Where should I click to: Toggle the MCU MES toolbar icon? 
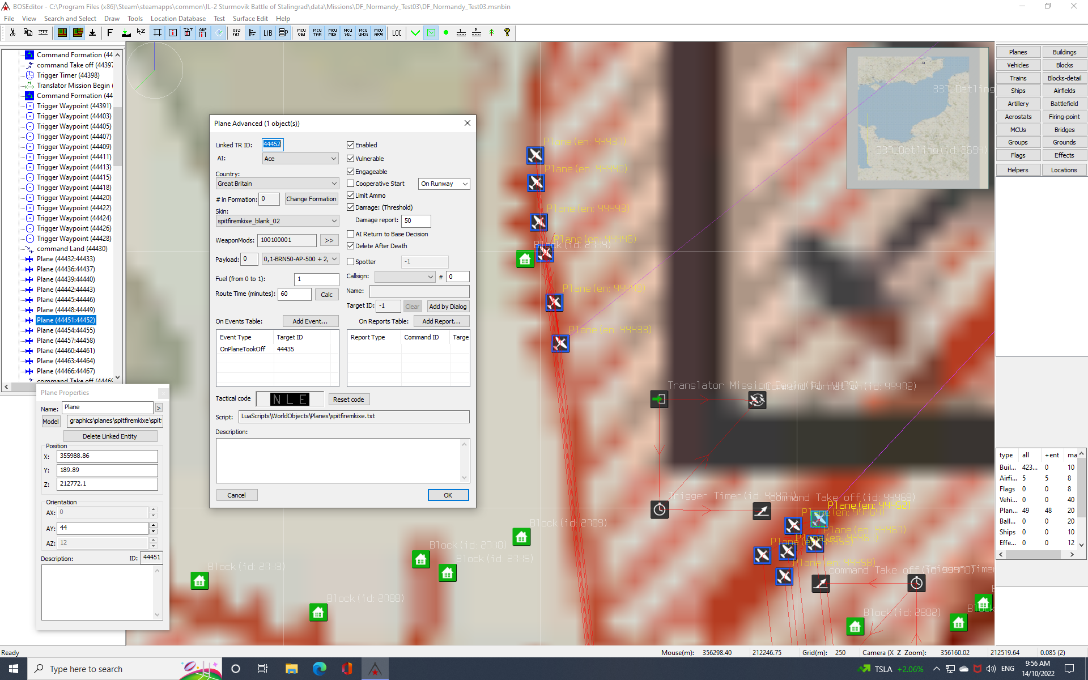click(332, 33)
